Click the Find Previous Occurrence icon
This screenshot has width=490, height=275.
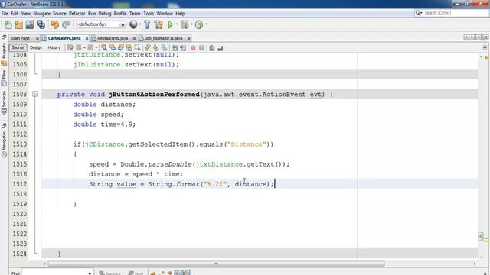(x=113, y=47)
